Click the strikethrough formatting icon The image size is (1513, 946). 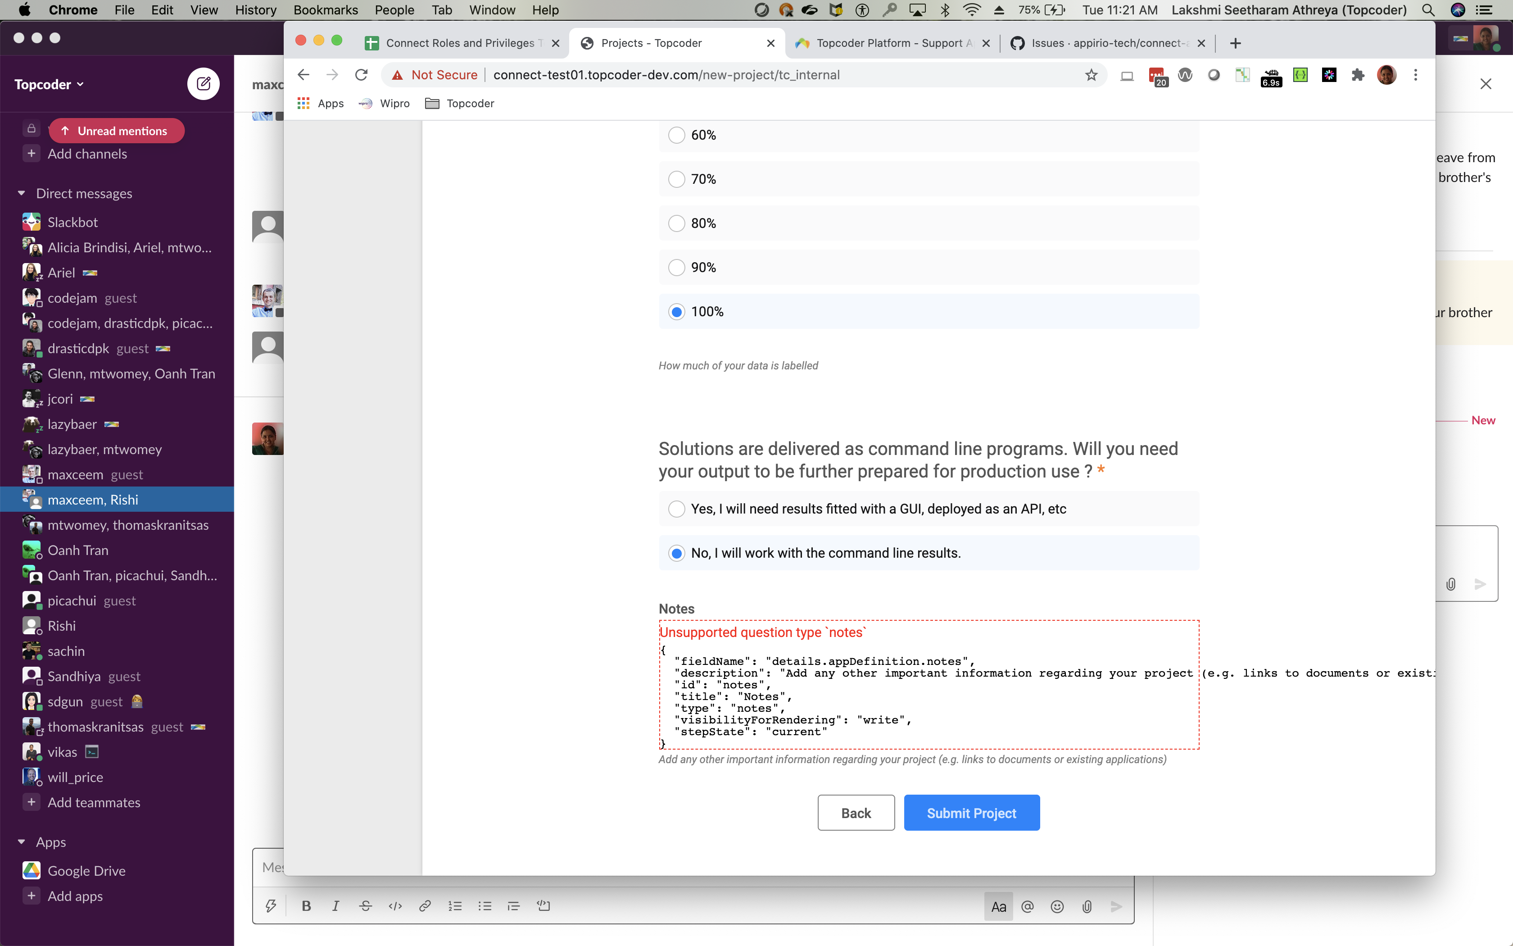[x=366, y=906]
